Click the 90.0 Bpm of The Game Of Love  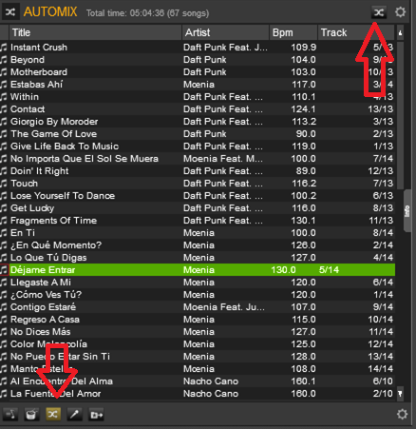[x=306, y=134]
